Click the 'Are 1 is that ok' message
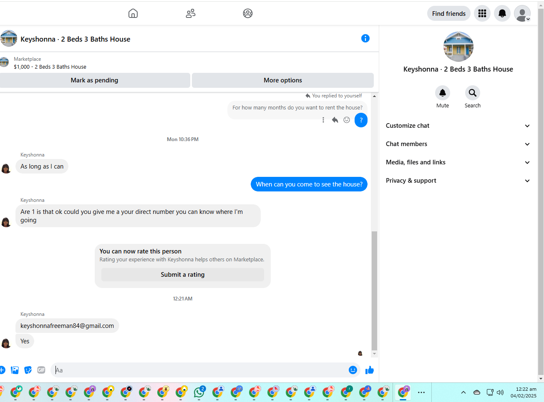Image resolution: width=544 pixels, height=402 pixels. coord(138,216)
